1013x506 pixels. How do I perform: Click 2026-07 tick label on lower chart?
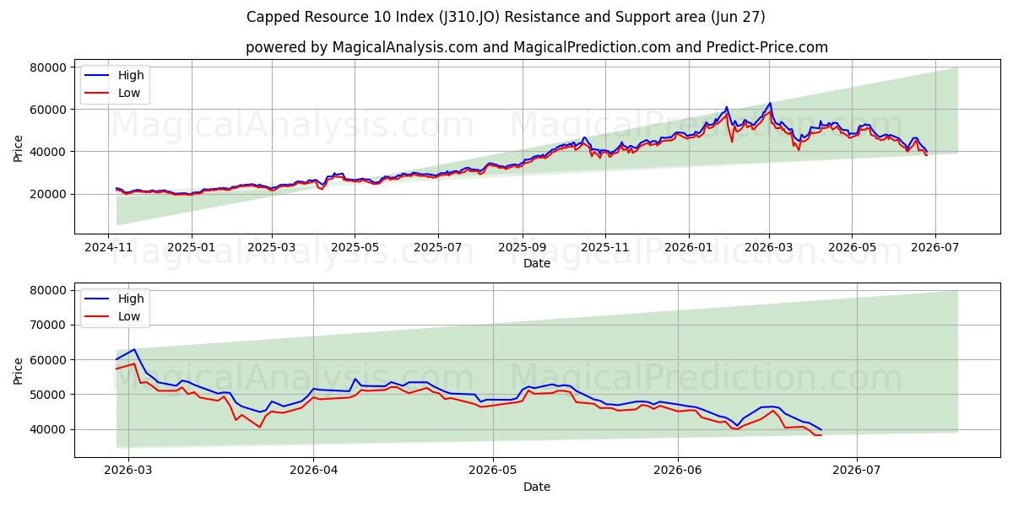point(857,471)
